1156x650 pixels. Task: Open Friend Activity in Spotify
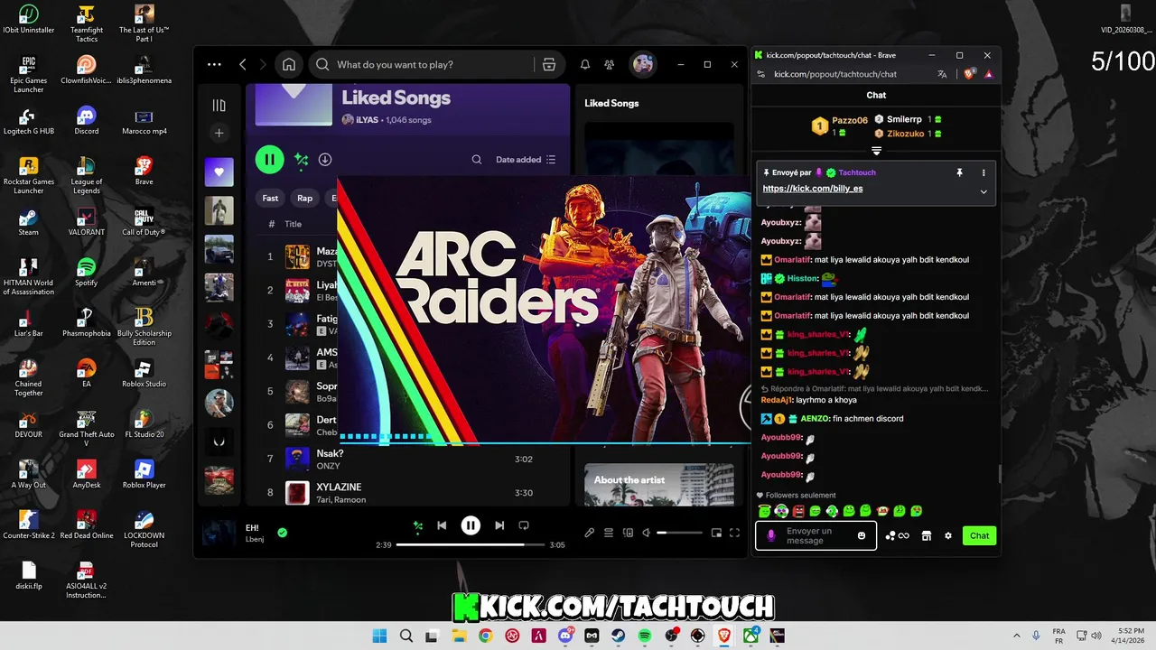(610, 65)
